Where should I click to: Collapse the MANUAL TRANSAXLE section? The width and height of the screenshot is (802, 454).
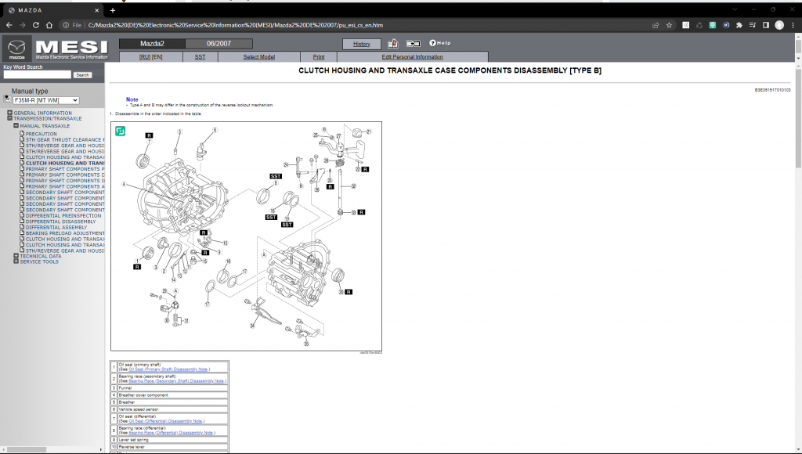16,125
